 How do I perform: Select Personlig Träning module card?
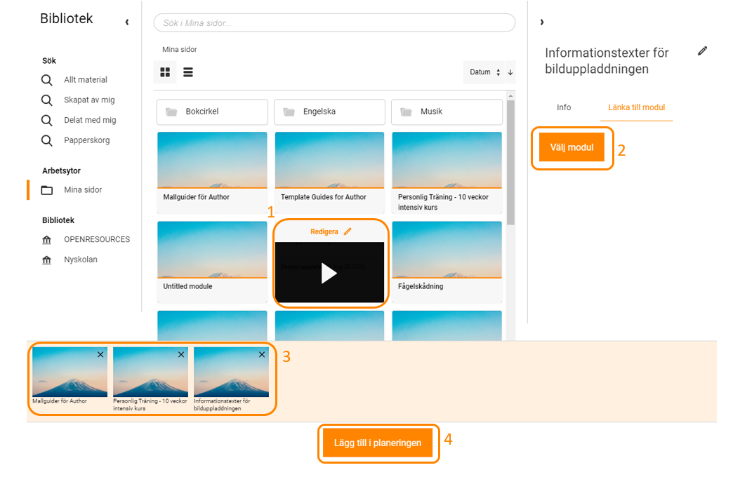(x=447, y=173)
